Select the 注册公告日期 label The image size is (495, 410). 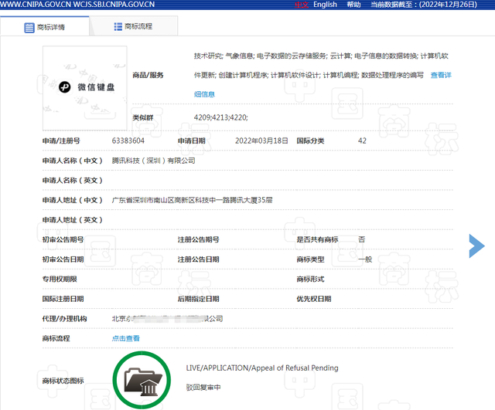[198, 259]
